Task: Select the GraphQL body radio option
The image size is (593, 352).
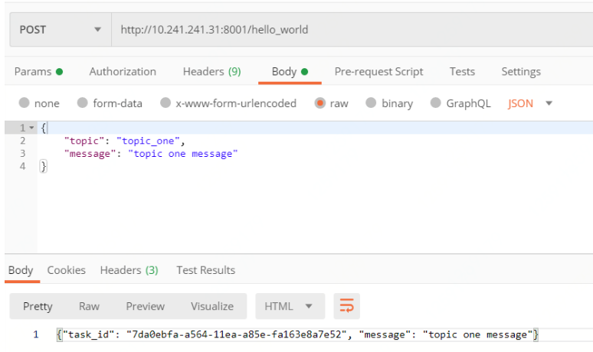Action: pyautogui.click(x=436, y=103)
